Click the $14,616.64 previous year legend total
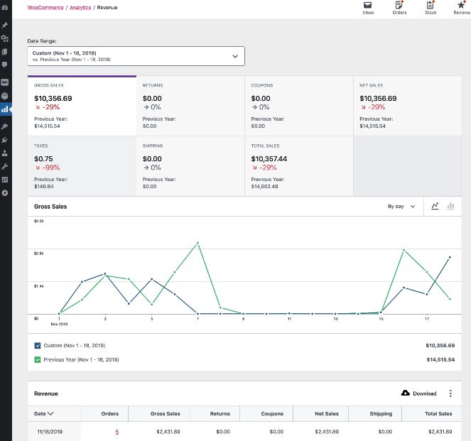The width and height of the screenshot is (471, 441). (440, 359)
